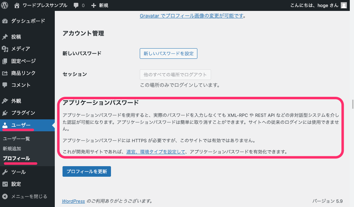Click the home icon for the site

coord(17,5)
